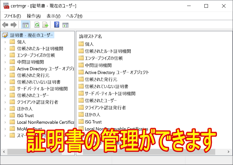Toggle Show/Hide Action Pane icon
This screenshot has width=233, height=165.
coord(65,25)
